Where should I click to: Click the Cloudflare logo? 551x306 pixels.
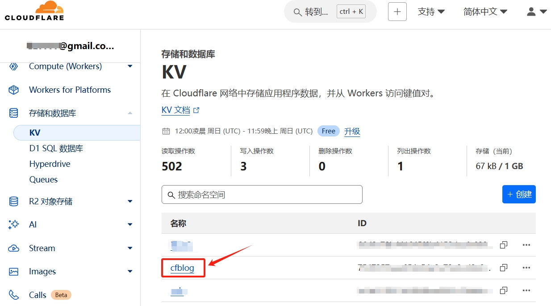click(34, 10)
